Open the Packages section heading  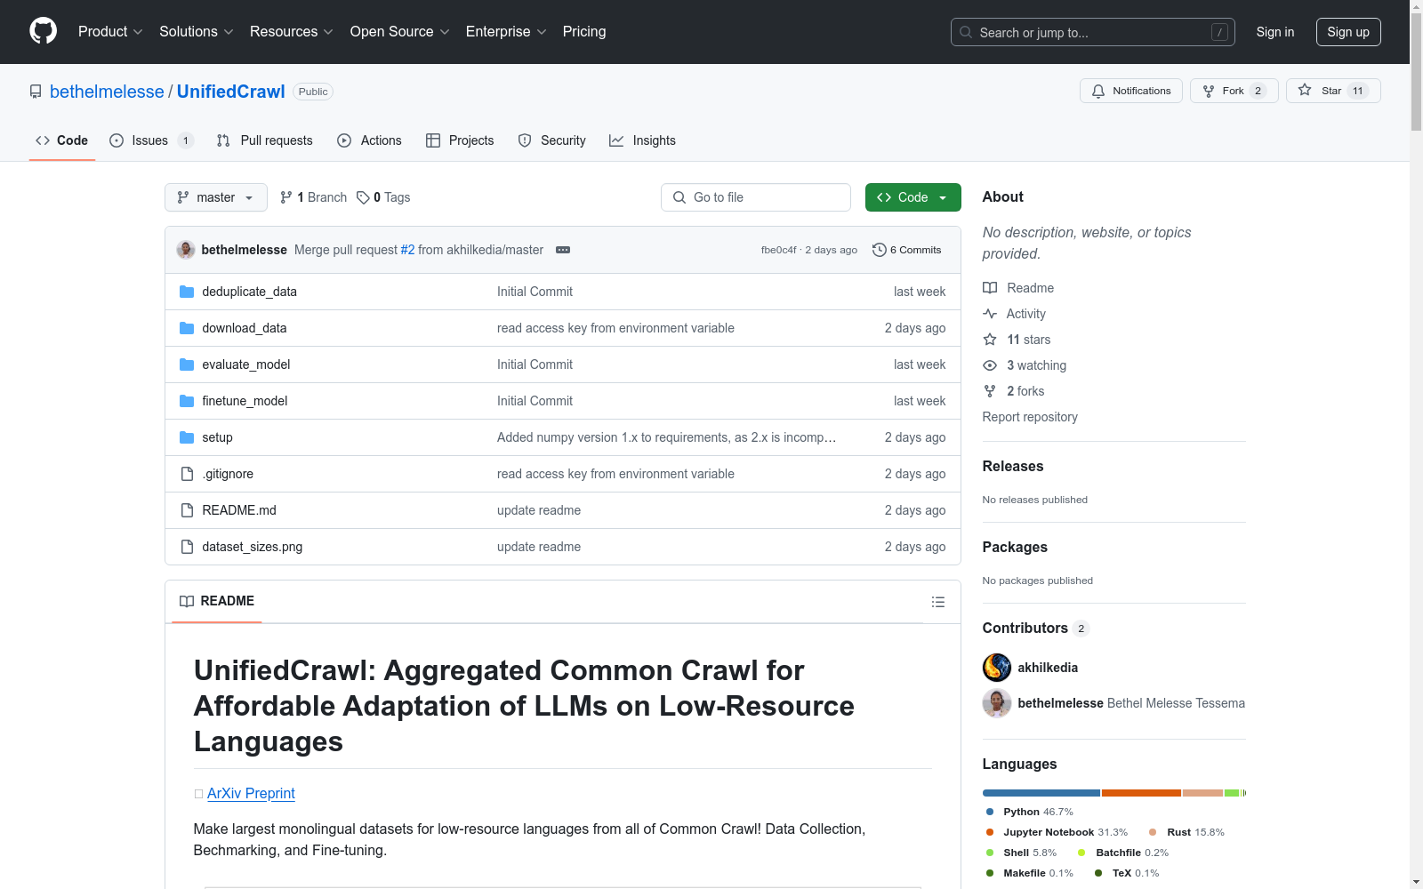1015,547
